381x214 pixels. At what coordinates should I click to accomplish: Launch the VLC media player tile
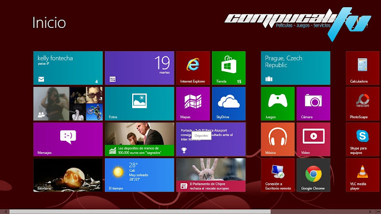pyautogui.click(x=363, y=175)
